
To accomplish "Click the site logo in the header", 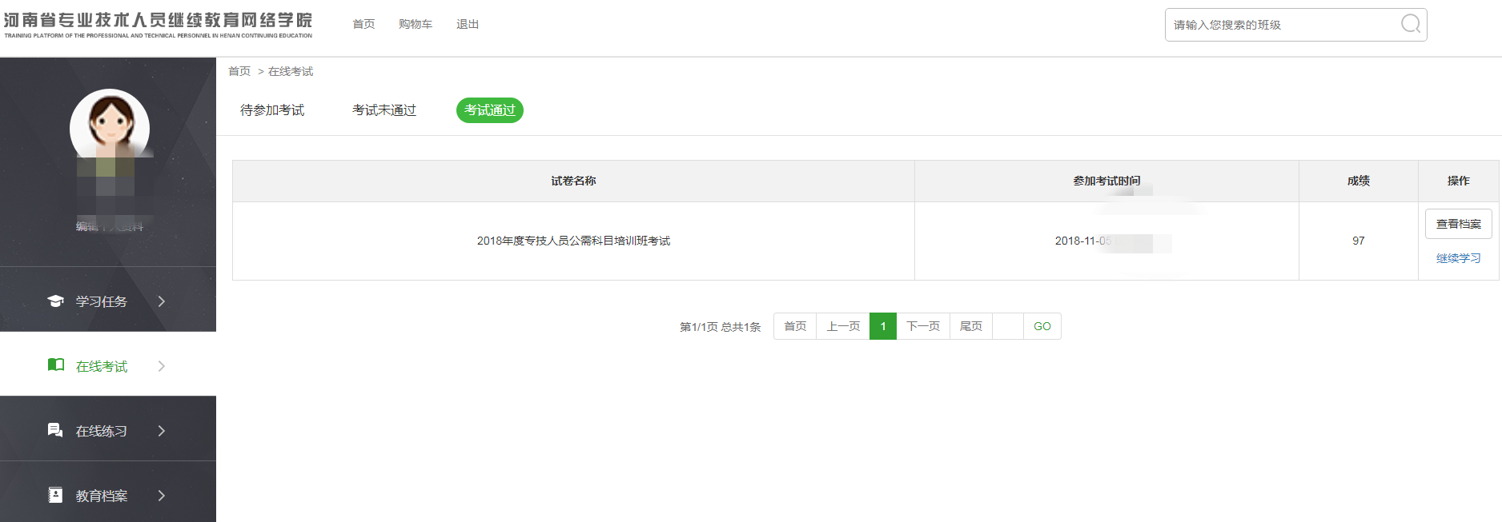I will [158, 24].
